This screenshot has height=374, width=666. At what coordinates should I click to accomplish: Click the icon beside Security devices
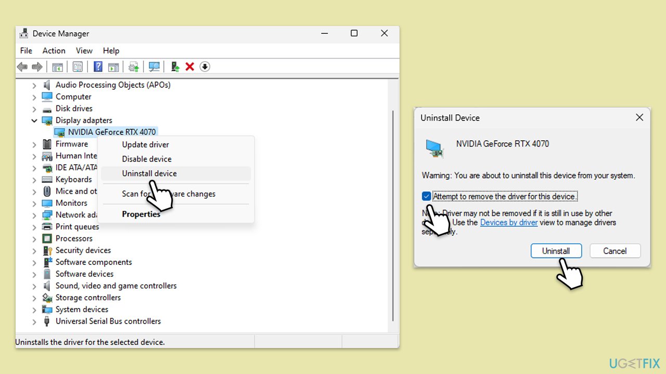point(47,250)
